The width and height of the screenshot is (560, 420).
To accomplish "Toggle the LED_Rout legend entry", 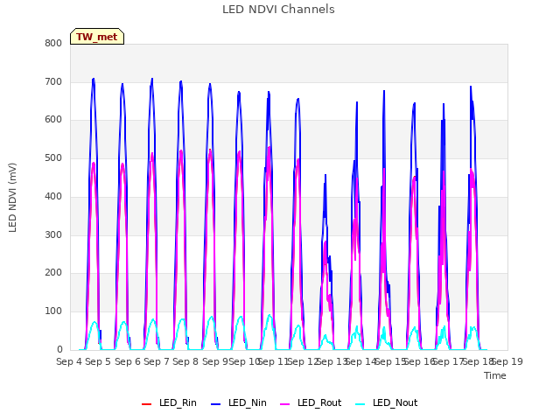I will coord(311,402).
